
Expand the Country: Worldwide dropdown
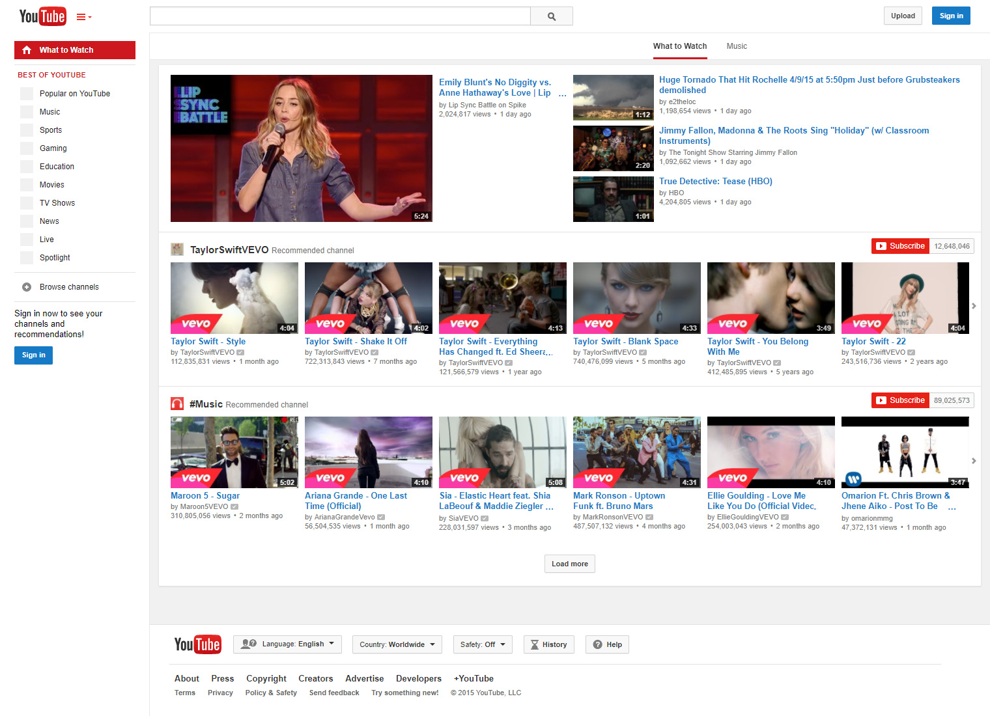coord(397,644)
